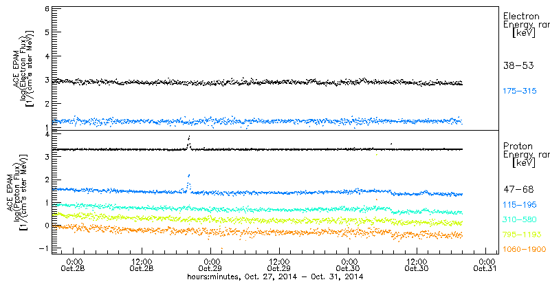Click the '0:00 Oct.28' time axis label
This screenshot has height=282, width=550.
[74, 266]
